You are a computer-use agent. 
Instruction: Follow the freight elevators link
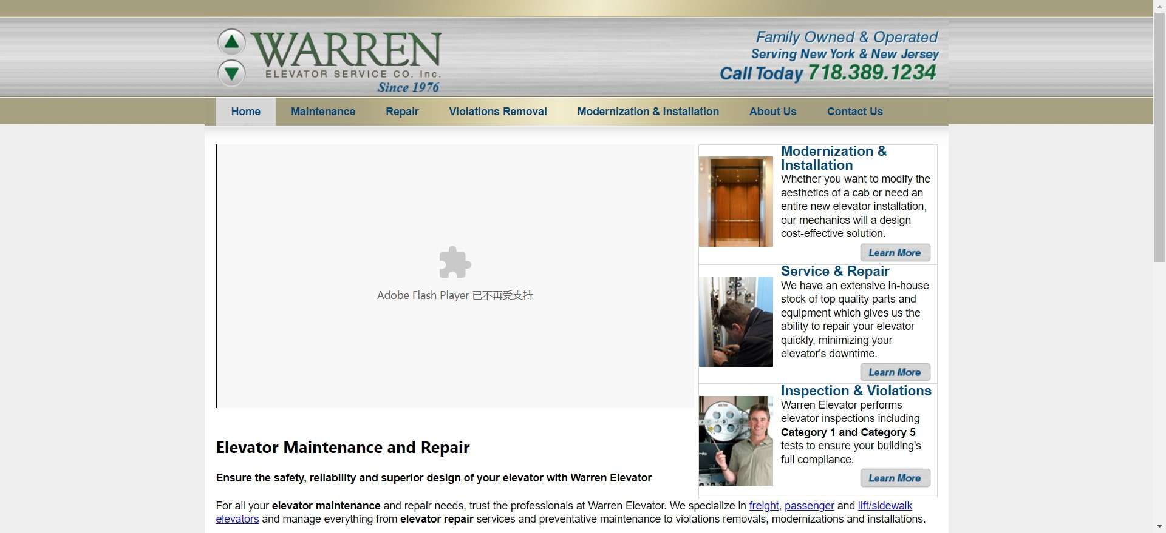763,506
